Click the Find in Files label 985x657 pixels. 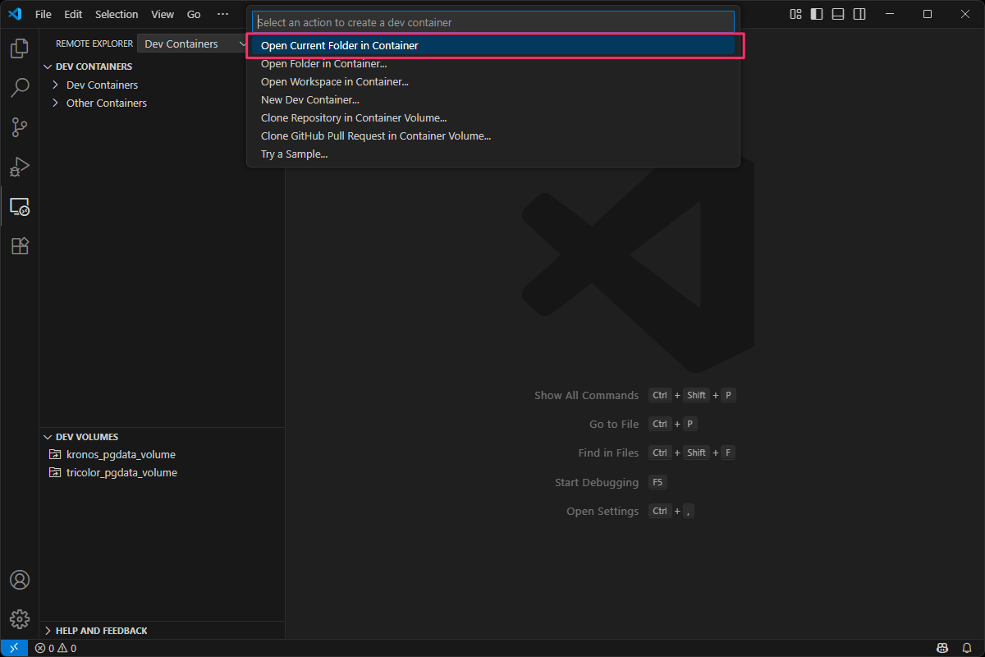pyautogui.click(x=608, y=453)
